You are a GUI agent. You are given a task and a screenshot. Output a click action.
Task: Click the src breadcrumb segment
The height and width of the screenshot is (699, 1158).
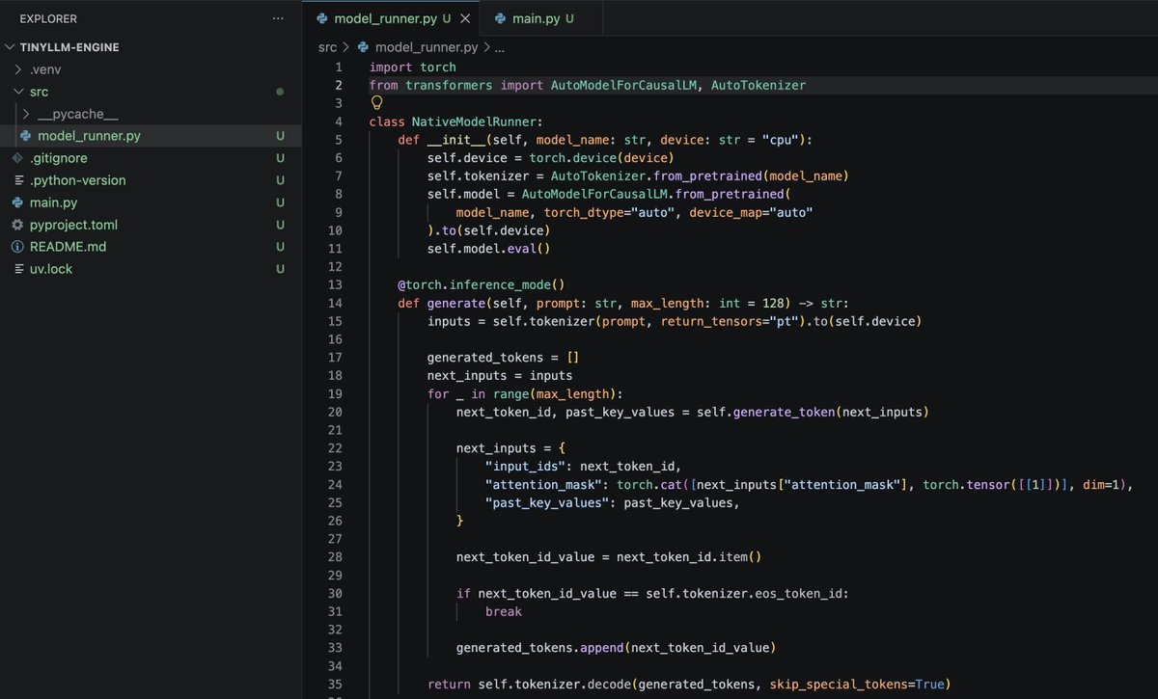pyautogui.click(x=328, y=46)
